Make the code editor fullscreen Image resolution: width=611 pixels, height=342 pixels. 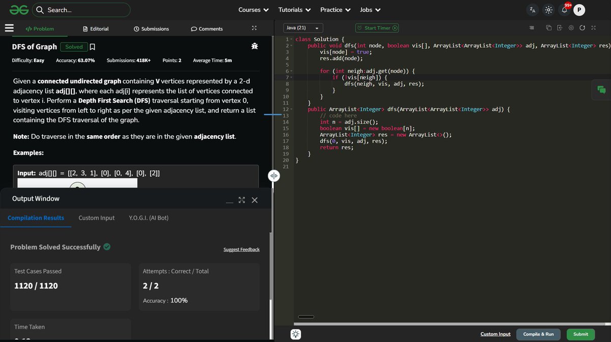(593, 27)
